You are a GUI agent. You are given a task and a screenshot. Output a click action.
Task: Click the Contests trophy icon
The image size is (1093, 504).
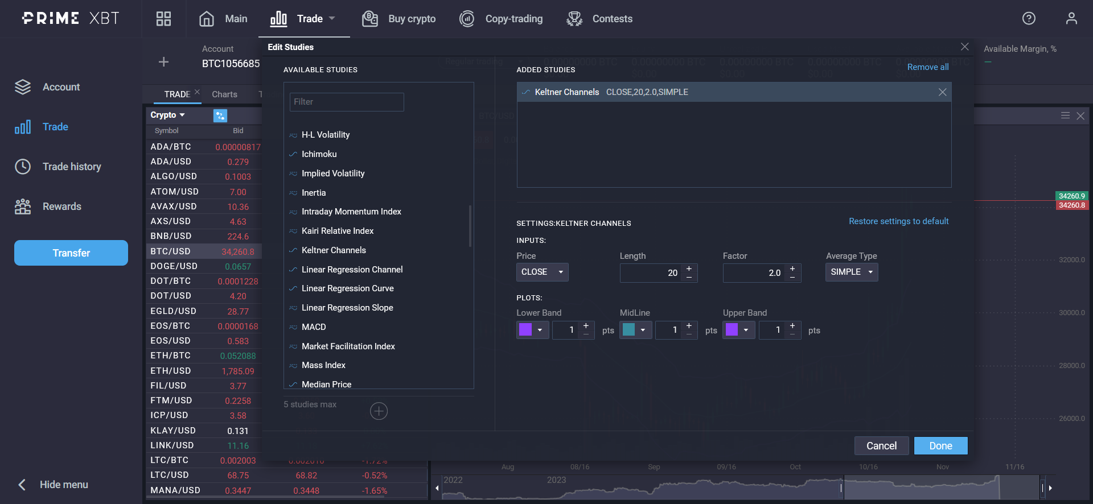[574, 19]
